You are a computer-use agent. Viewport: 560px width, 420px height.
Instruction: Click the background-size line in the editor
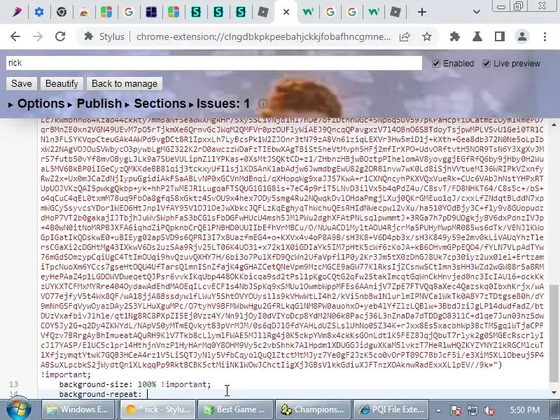point(135,384)
